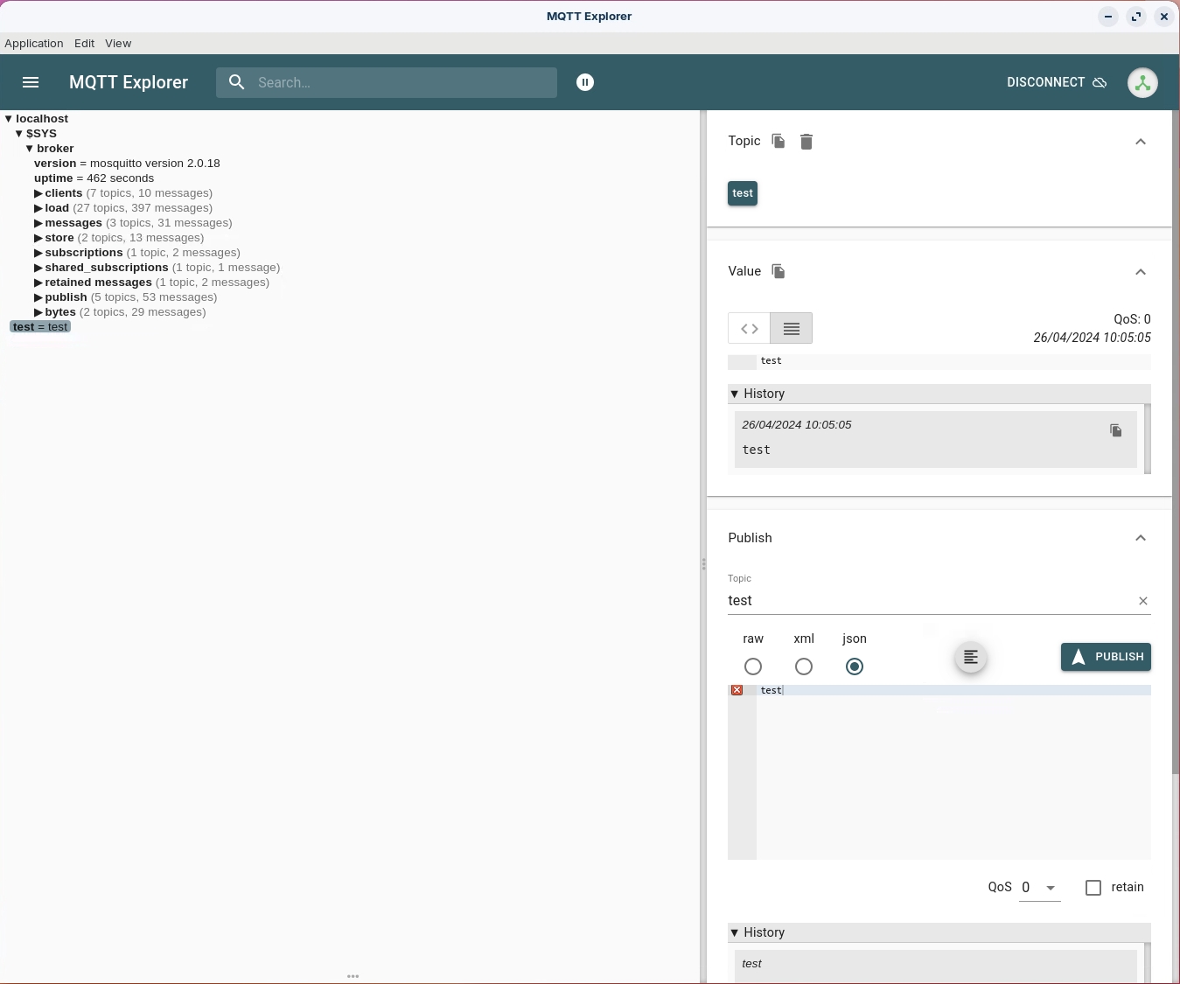Collapse the Publish panel section

(x=1140, y=538)
